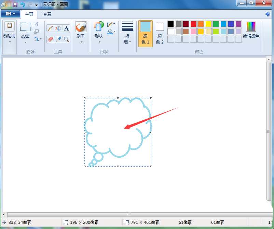Image resolution: width=274 pixels, height=229 pixels.
Task: Select the Fill with color bucket tool
Action: point(58,28)
